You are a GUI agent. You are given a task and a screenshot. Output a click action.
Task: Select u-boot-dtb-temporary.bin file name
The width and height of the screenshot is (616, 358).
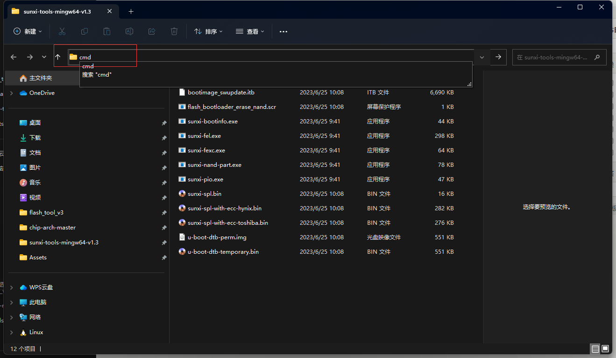point(223,251)
